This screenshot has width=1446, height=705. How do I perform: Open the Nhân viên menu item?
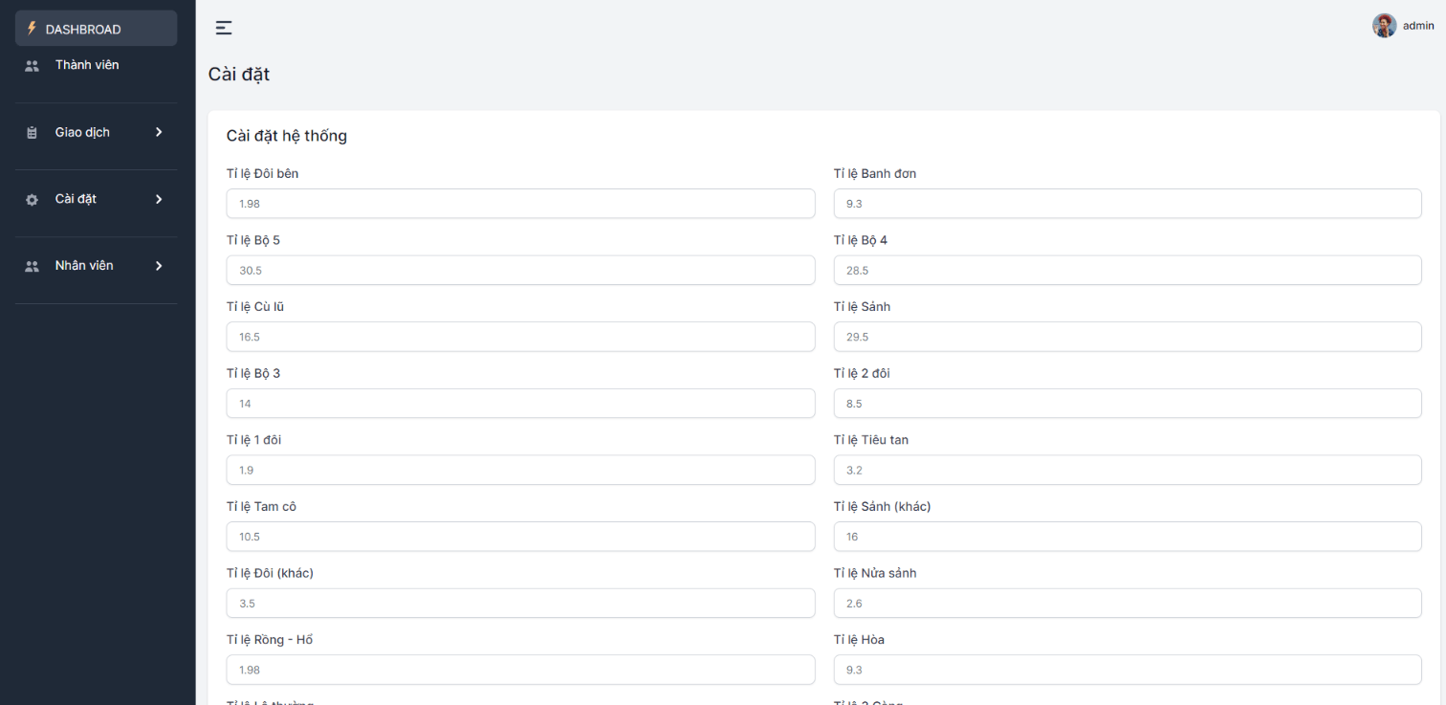click(97, 266)
